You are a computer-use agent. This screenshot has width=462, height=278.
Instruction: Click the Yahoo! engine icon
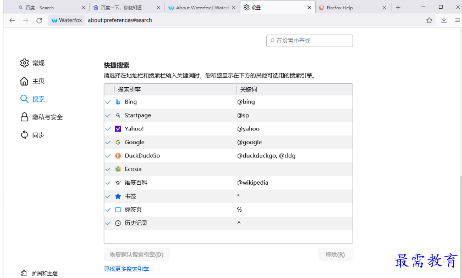pyautogui.click(x=118, y=129)
